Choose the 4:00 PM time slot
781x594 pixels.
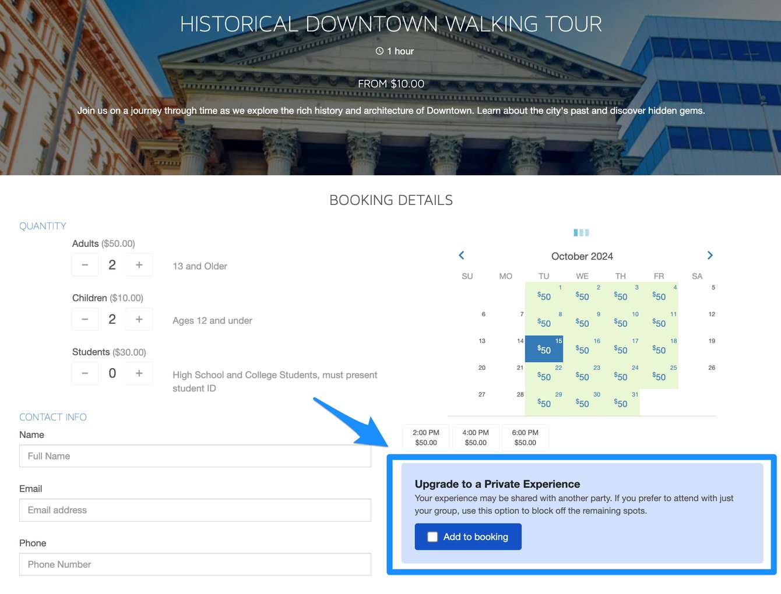(x=476, y=437)
